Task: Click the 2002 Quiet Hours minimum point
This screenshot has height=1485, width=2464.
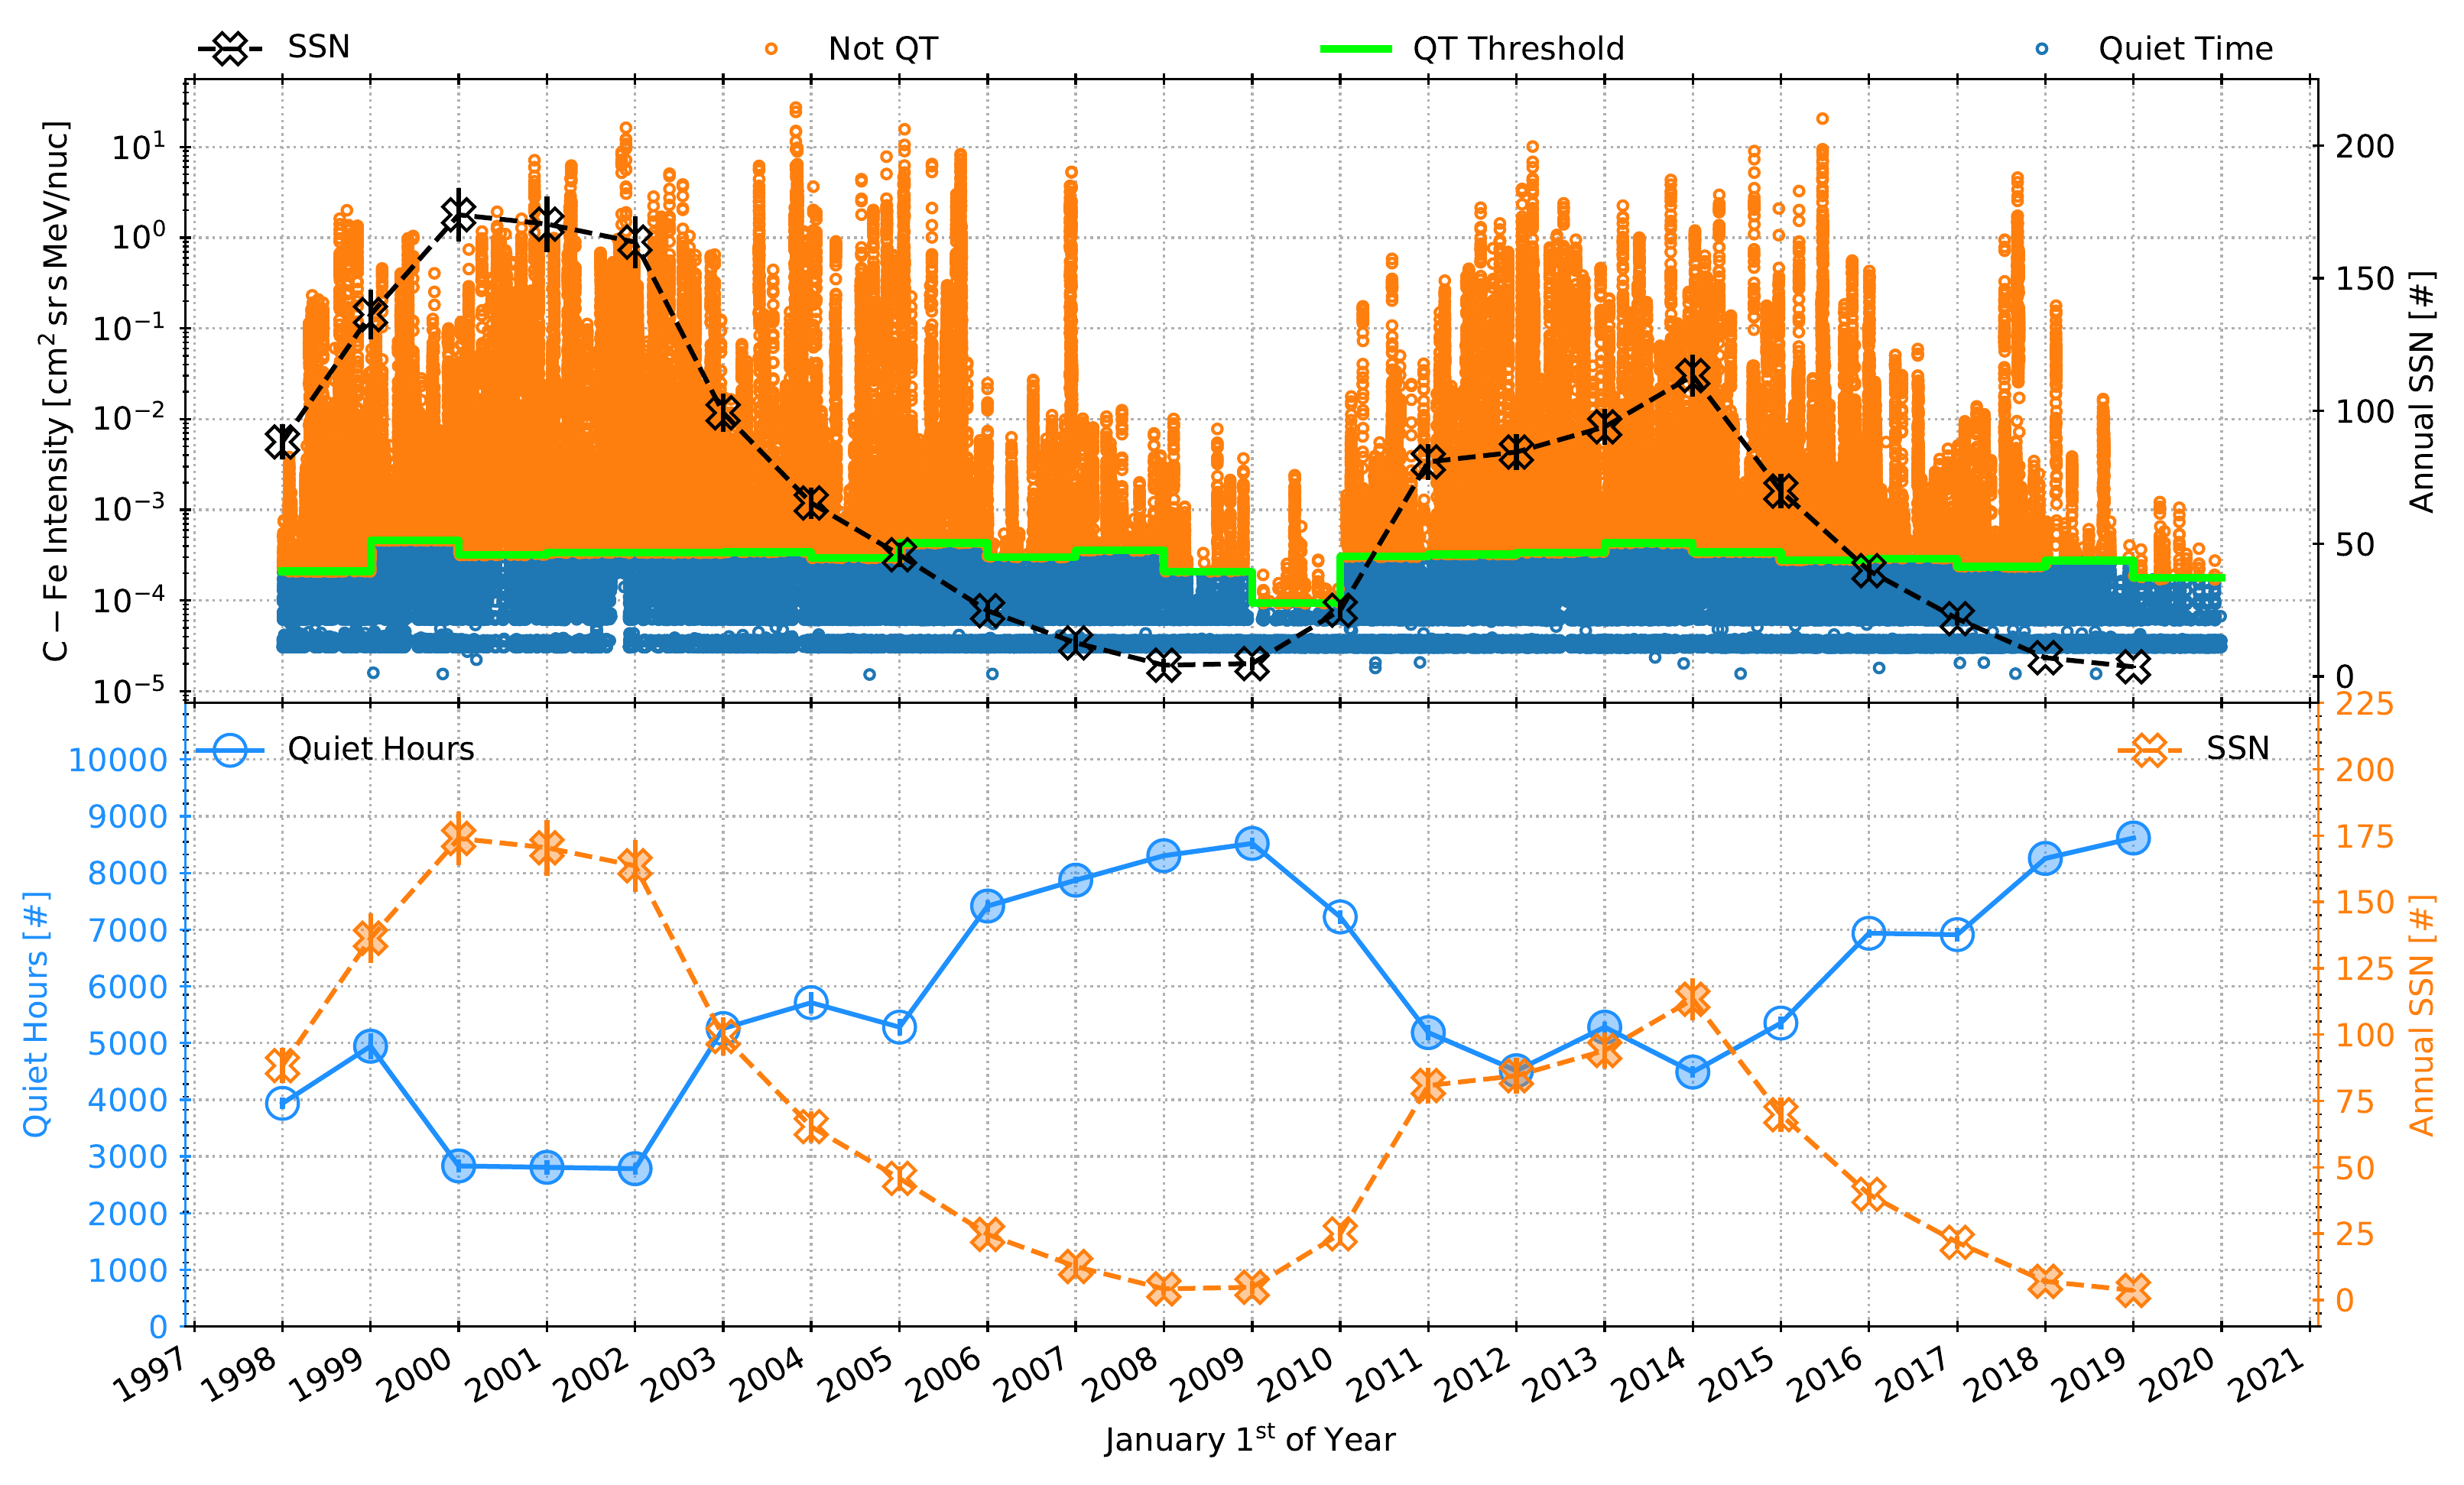Action: coord(635,1168)
